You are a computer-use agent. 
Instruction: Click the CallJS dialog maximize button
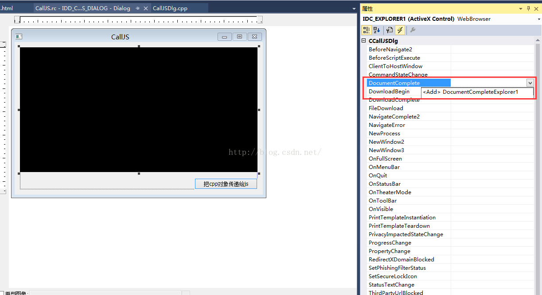coord(239,37)
